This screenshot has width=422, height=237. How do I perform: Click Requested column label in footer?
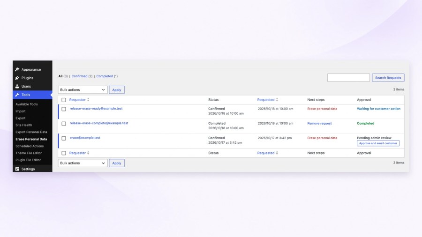pos(266,153)
